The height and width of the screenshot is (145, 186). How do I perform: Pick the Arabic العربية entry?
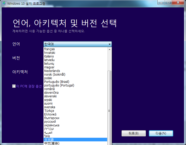75,133
